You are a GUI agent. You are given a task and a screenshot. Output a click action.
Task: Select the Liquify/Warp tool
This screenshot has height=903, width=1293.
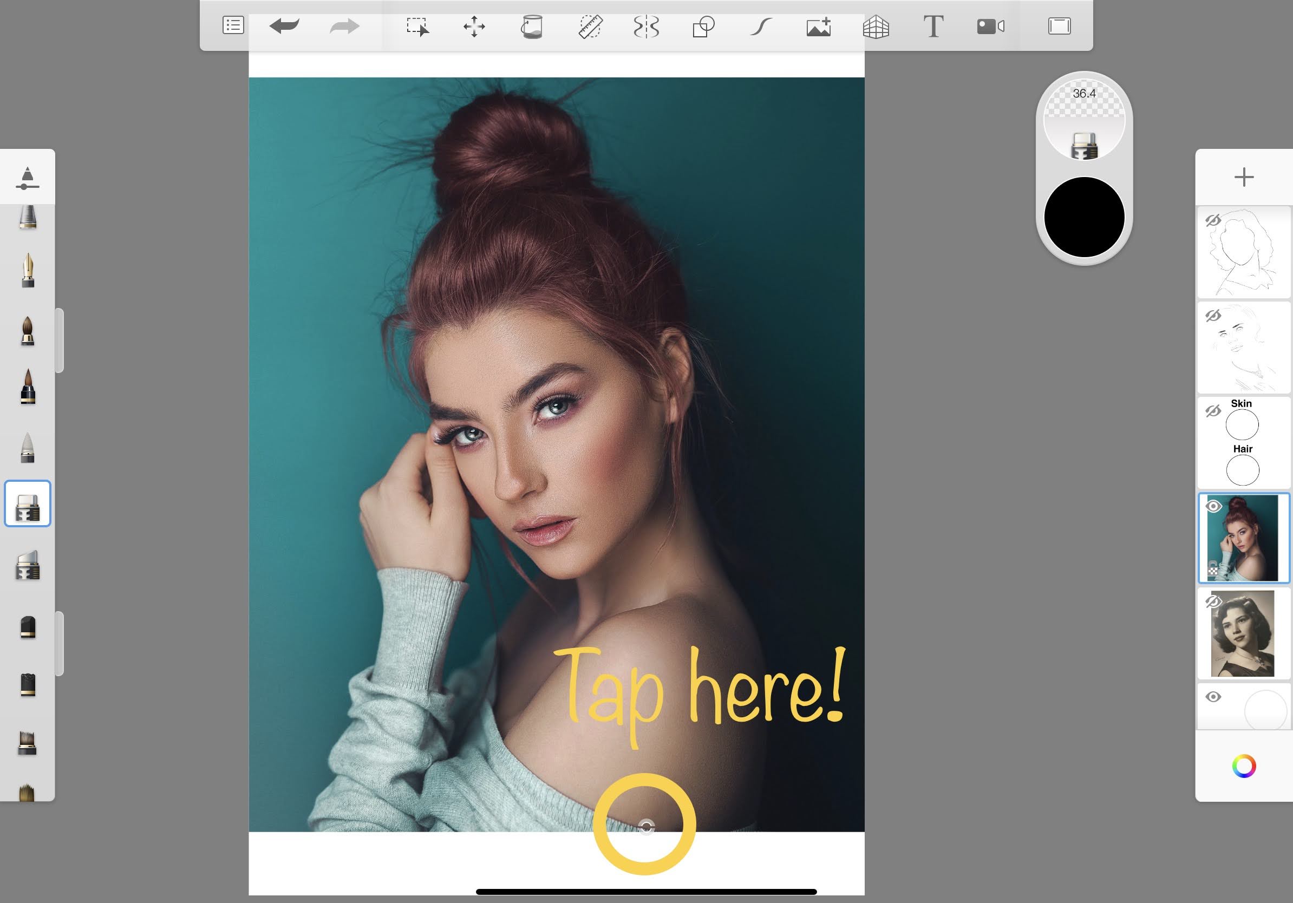pos(648,25)
